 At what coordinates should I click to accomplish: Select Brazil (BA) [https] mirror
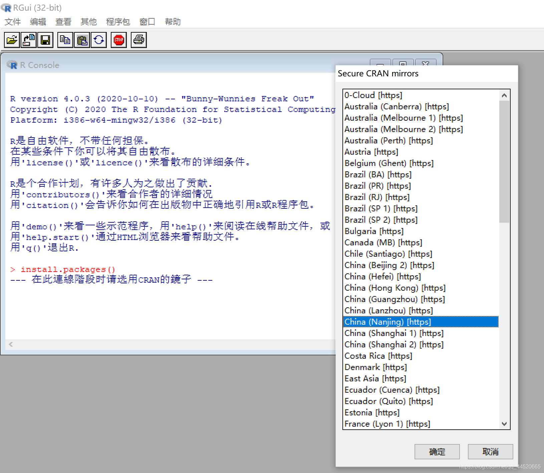(x=421, y=174)
